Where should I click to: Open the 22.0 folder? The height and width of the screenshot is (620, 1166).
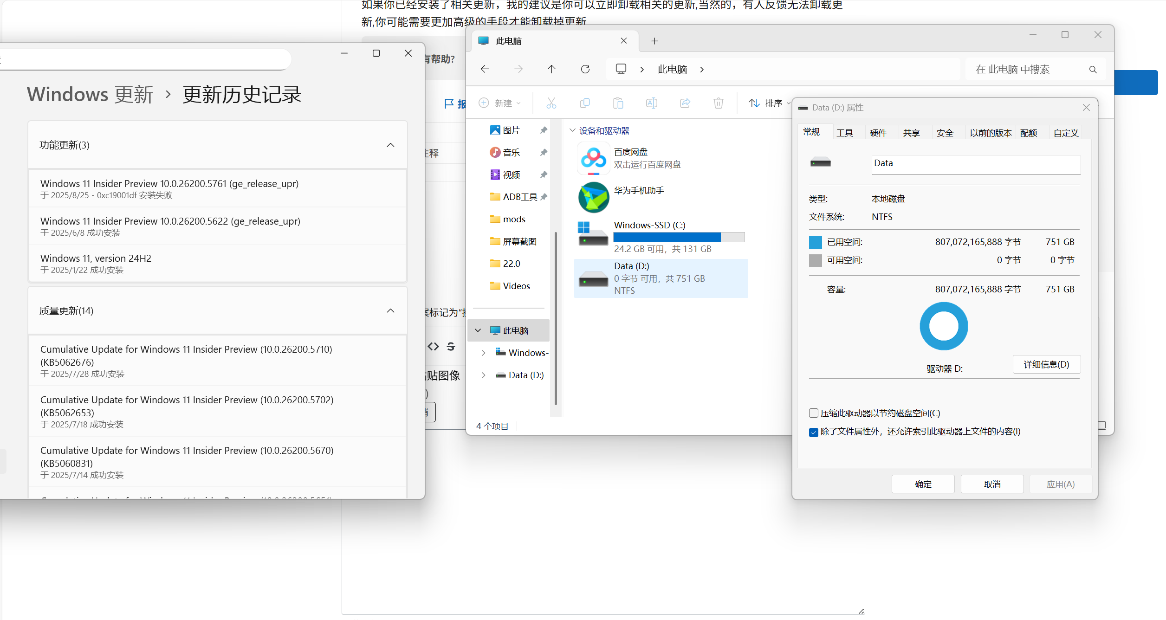[505, 264]
